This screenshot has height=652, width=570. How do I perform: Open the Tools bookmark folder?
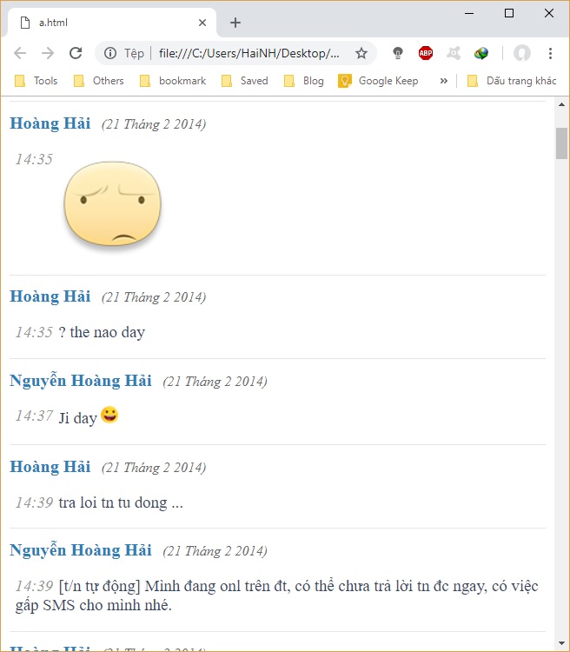pyautogui.click(x=36, y=81)
